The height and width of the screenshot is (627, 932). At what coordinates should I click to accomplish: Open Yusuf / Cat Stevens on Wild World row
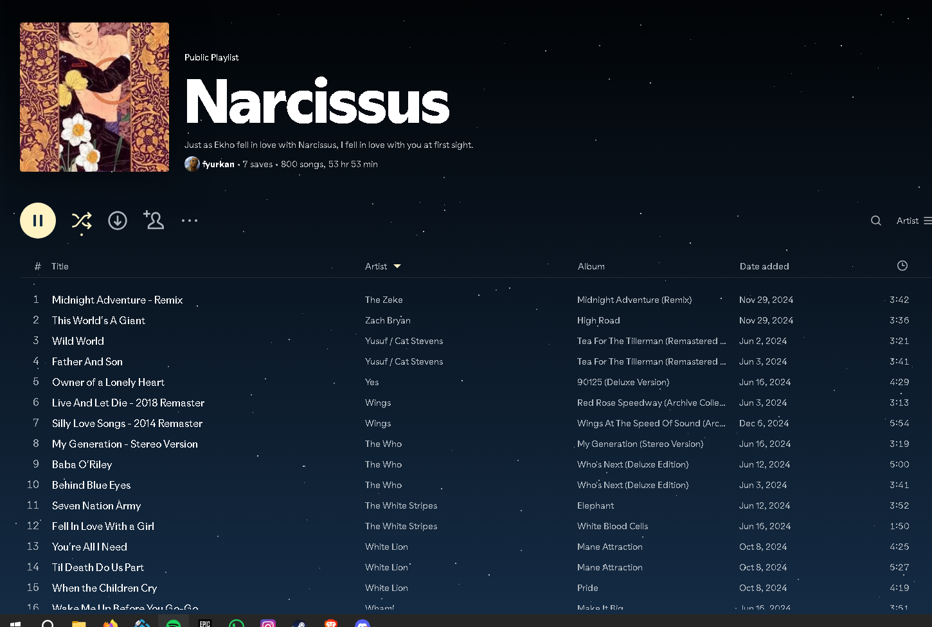coord(404,341)
